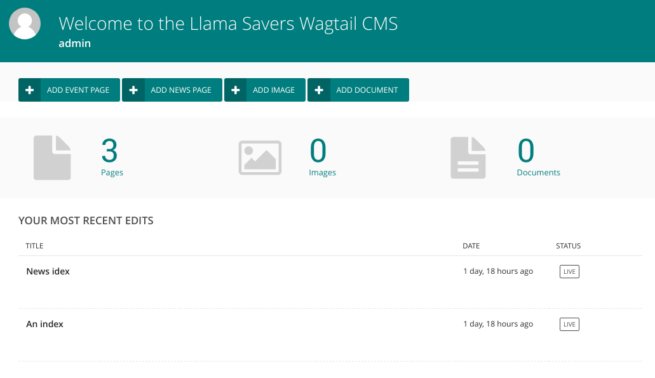Image resolution: width=655 pixels, height=378 pixels.
Task: Click the Documents file icon
Action: (468, 157)
